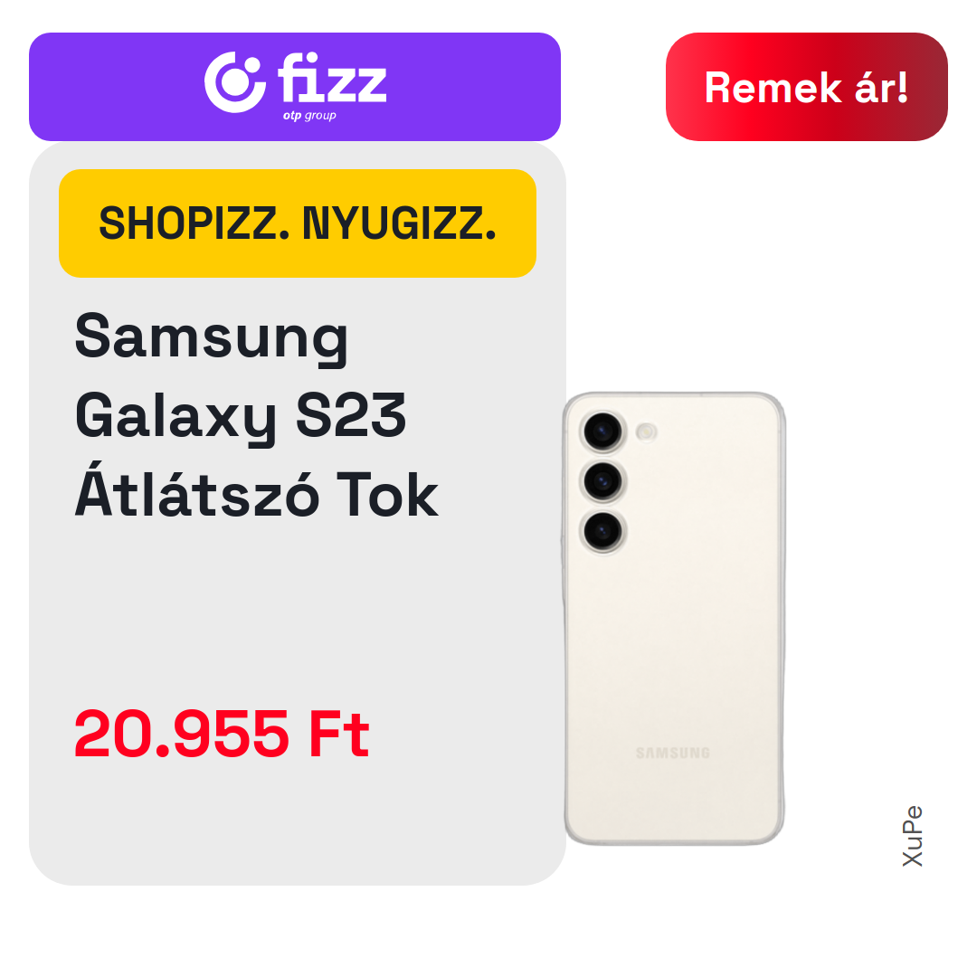977x977 pixels.
Task: Click the middle camera lens on phone
Action: [602, 481]
